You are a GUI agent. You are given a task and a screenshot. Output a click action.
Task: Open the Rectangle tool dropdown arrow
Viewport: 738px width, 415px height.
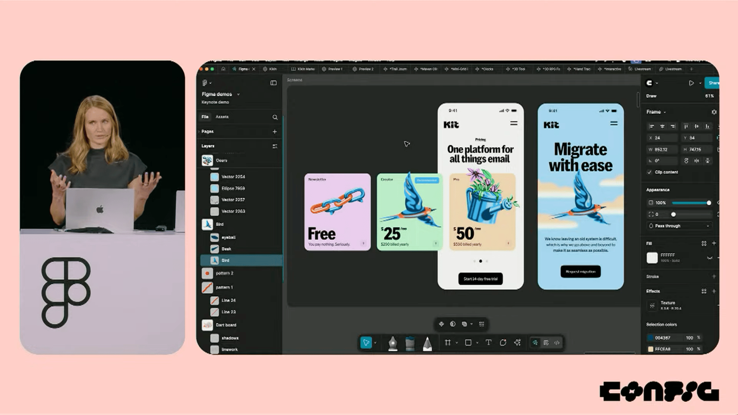click(477, 343)
